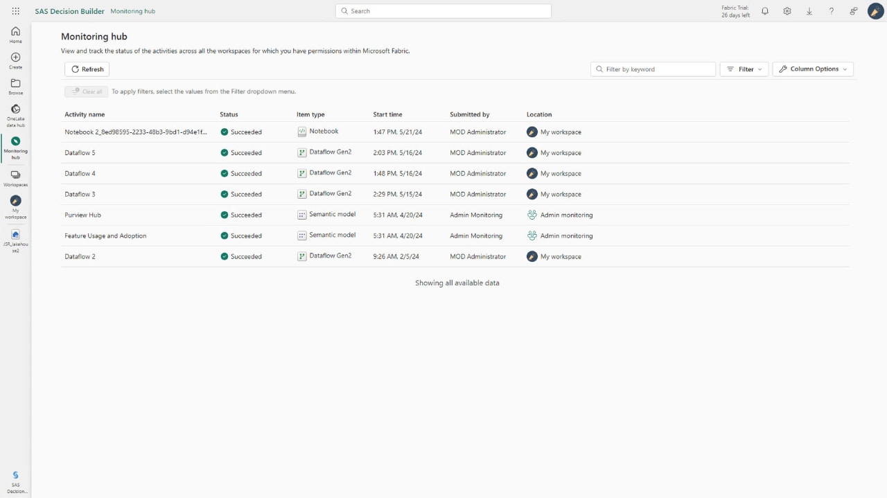
Task: Click MOD Administrator for Dataflow 4
Action: pos(478,173)
